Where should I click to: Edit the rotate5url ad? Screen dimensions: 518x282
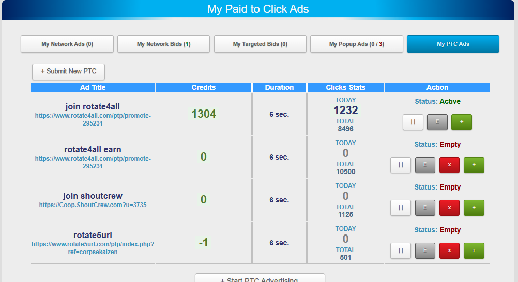pos(425,250)
